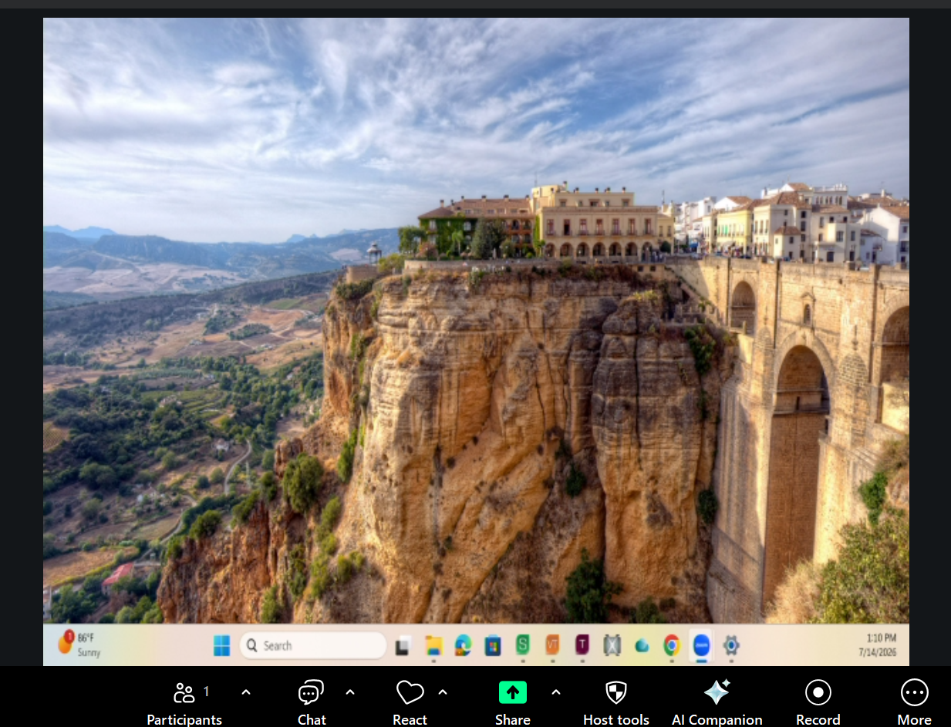Click the taskbar Search box
Screen dimensions: 951x727
tap(312, 645)
